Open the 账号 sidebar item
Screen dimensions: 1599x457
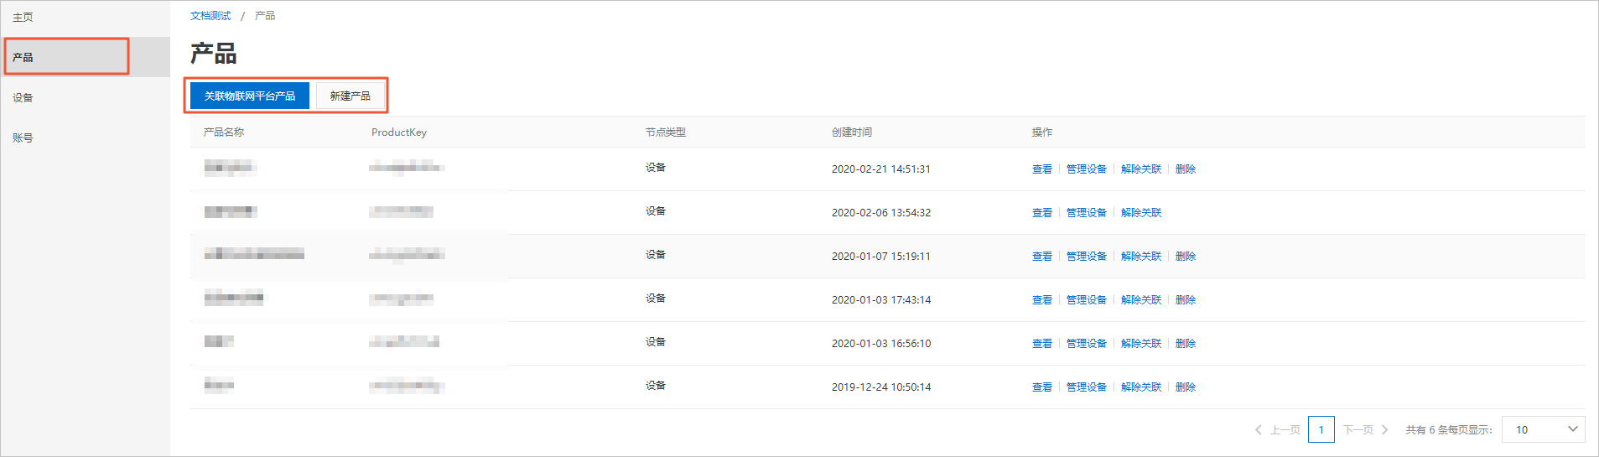85,138
